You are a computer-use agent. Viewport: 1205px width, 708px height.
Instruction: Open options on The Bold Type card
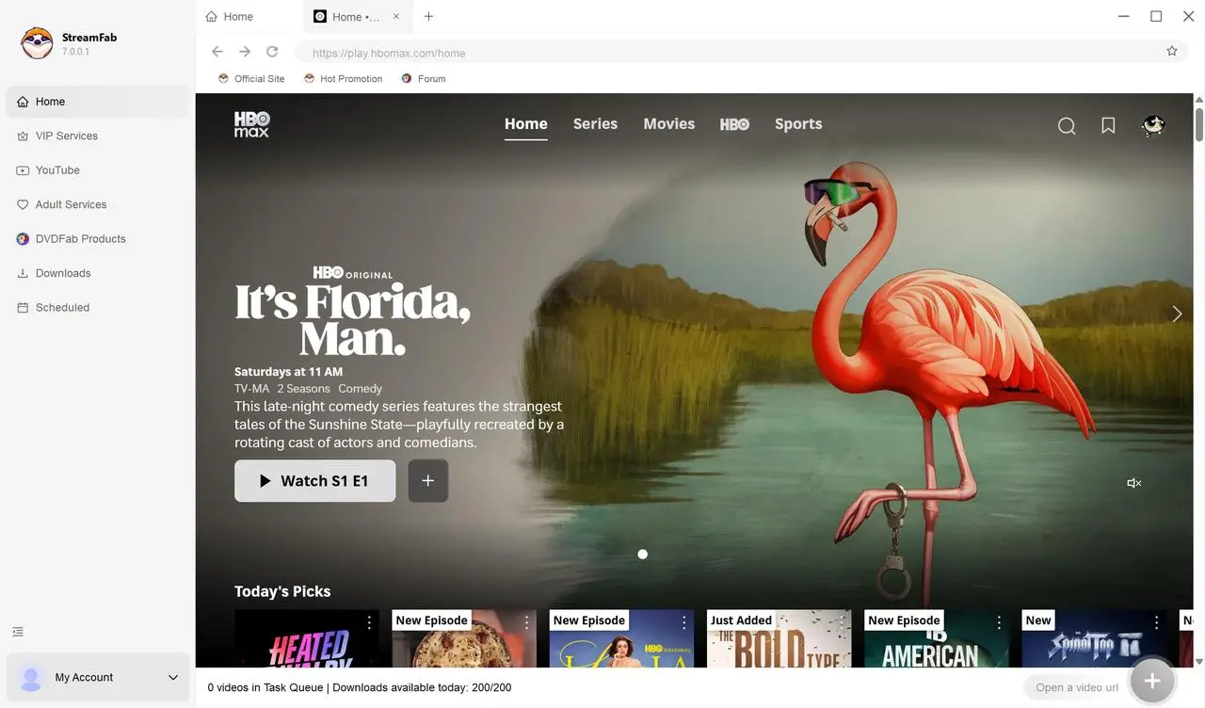[x=842, y=623]
